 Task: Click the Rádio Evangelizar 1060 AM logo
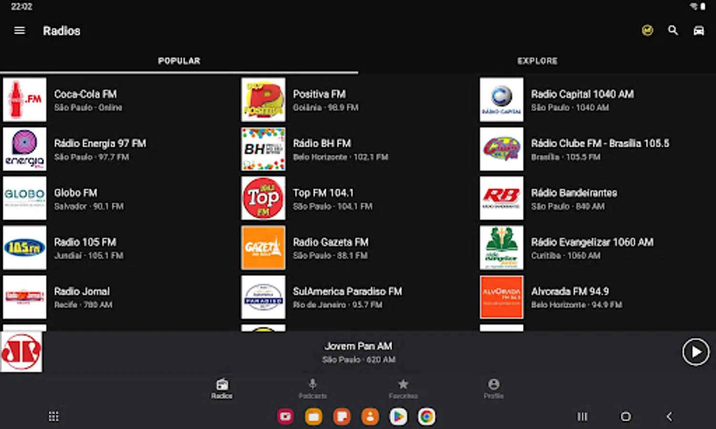(501, 247)
